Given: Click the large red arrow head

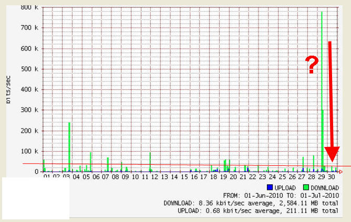Looking at the screenshot, I should 332,155.
